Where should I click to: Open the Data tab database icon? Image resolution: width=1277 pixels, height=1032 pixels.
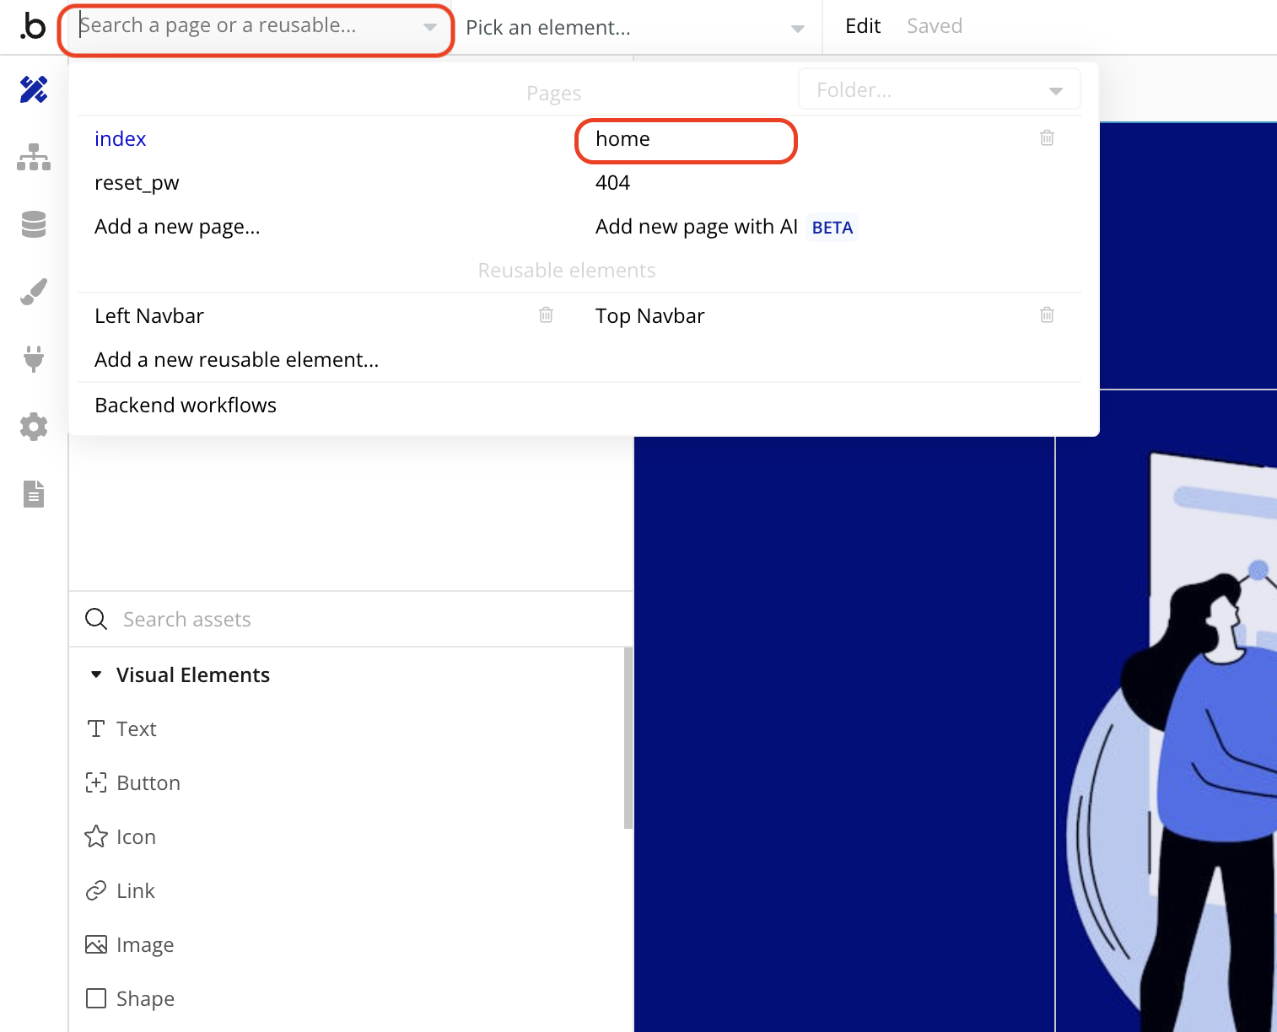[x=34, y=224]
